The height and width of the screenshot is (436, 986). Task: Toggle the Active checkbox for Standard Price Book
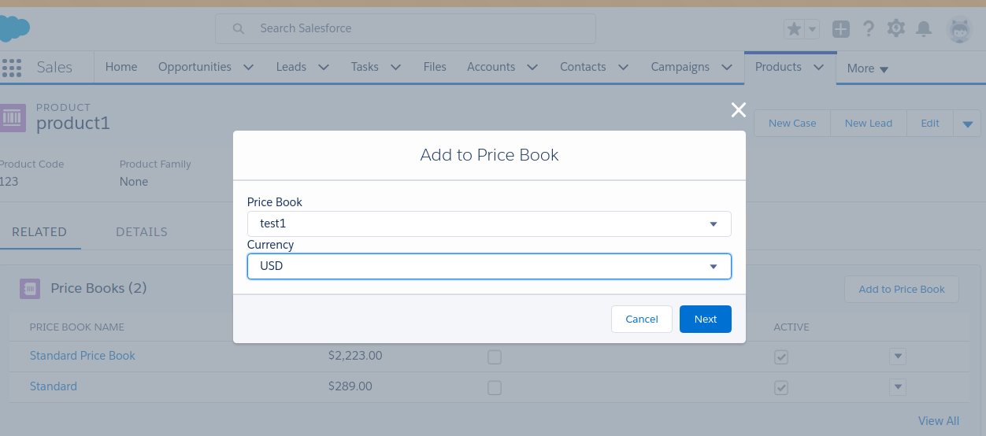(x=780, y=357)
